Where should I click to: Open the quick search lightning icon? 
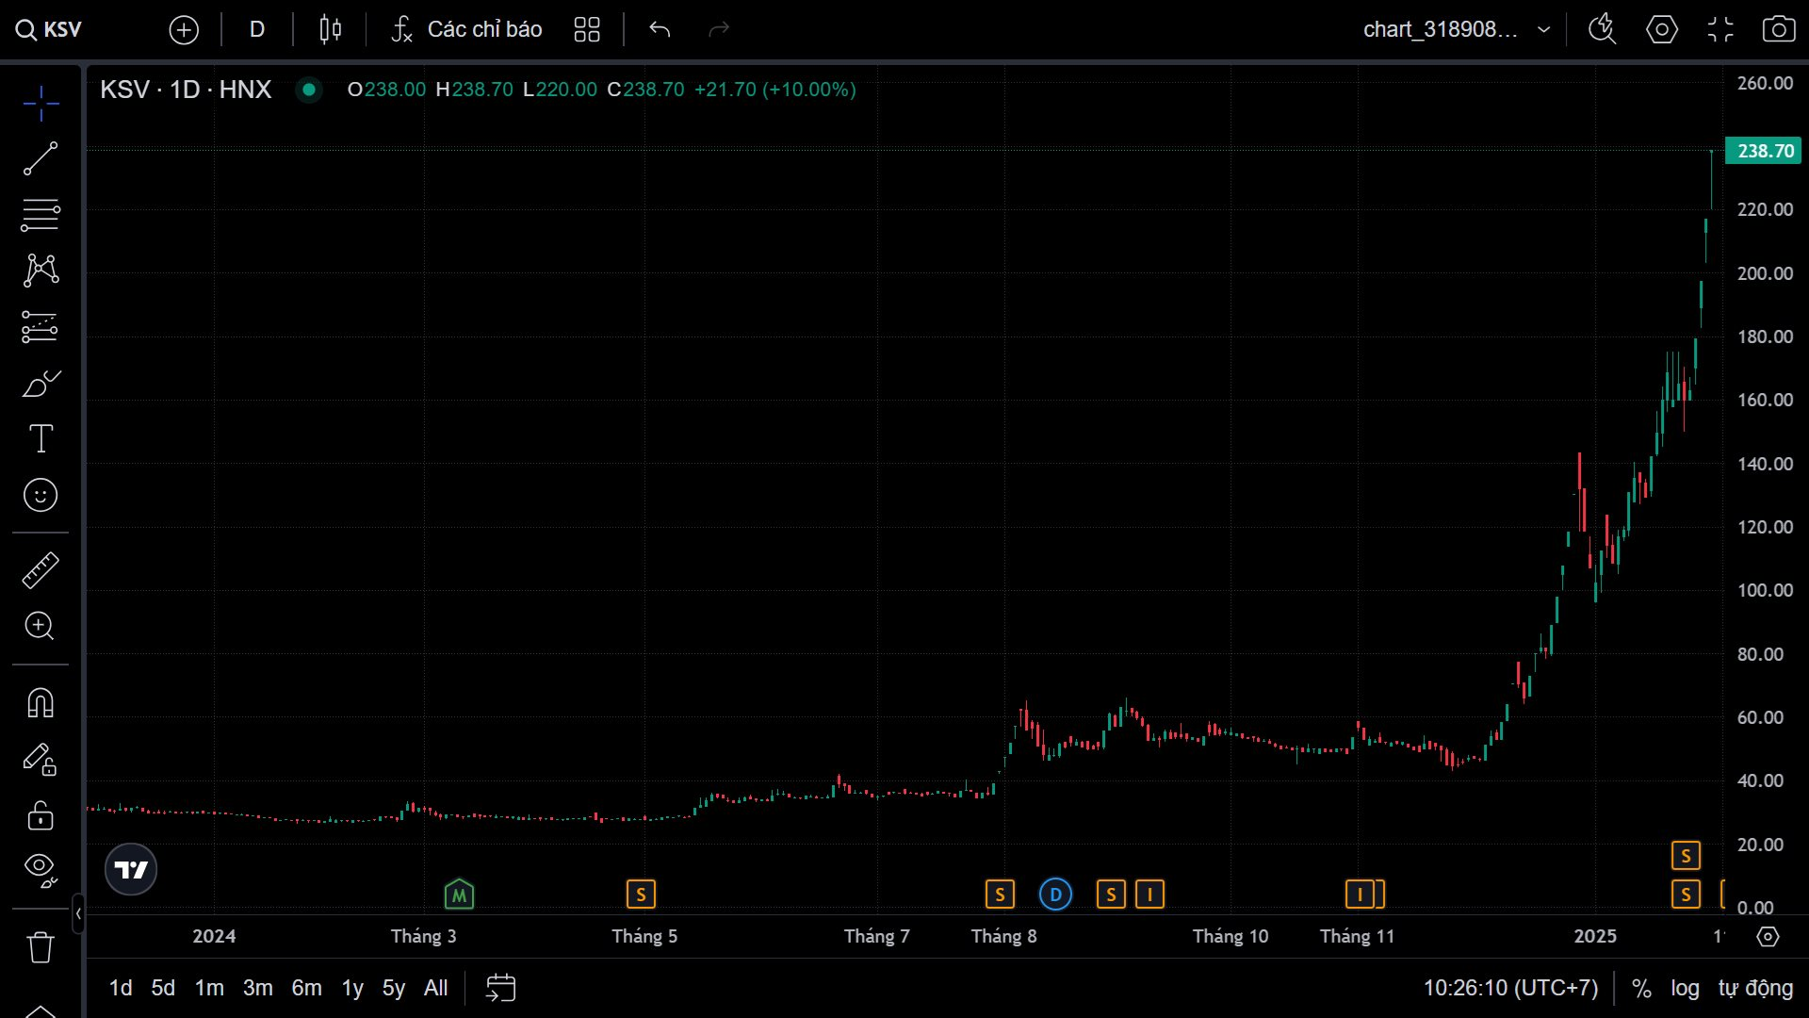pos(1602,29)
